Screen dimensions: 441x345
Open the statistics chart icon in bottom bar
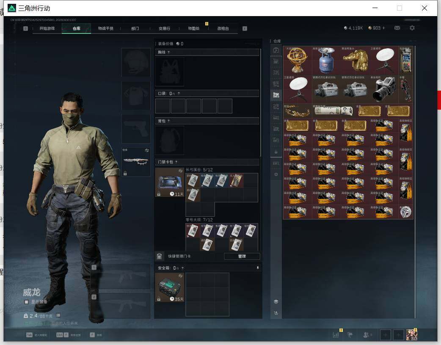pyautogui.click(x=336, y=335)
